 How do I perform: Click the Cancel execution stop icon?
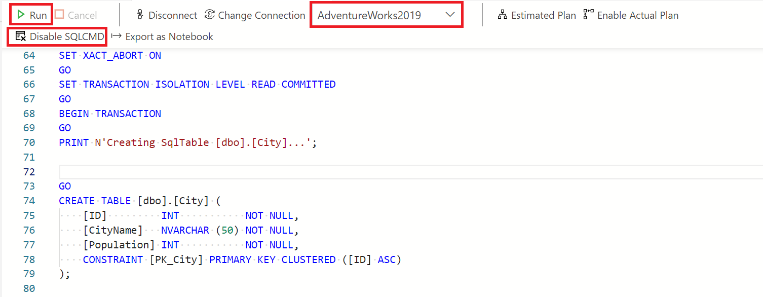(58, 15)
